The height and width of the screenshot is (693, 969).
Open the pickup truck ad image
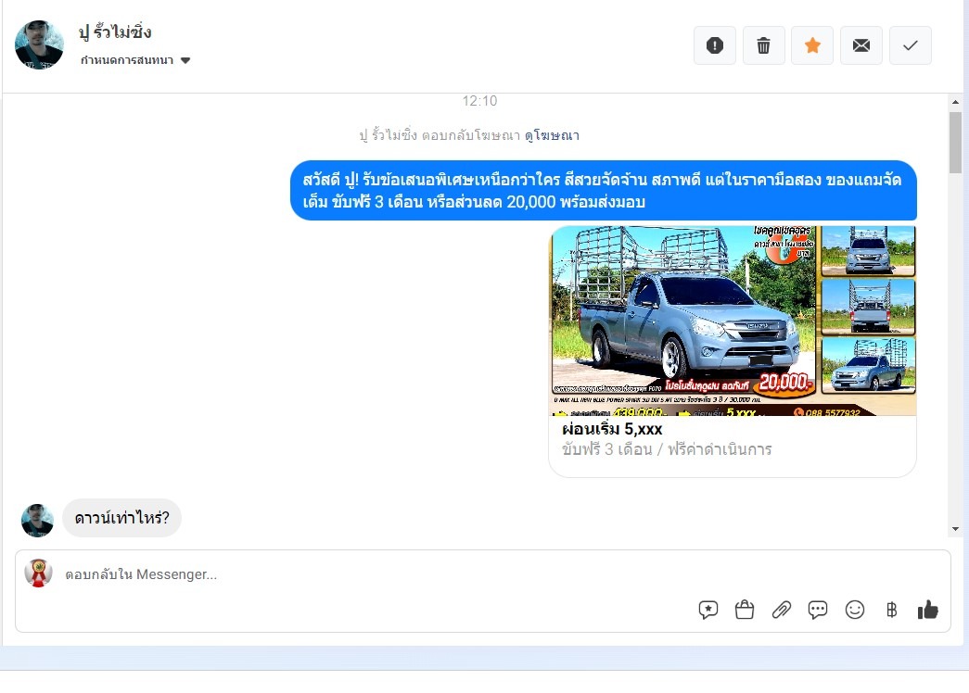[x=733, y=321]
